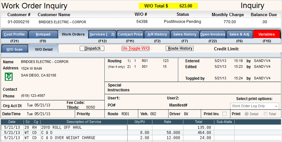
Task: Click the yellow W/O Total field
Action: point(168,6)
